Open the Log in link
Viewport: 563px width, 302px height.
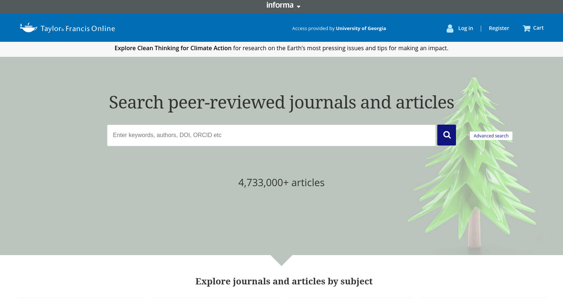pos(466,28)
